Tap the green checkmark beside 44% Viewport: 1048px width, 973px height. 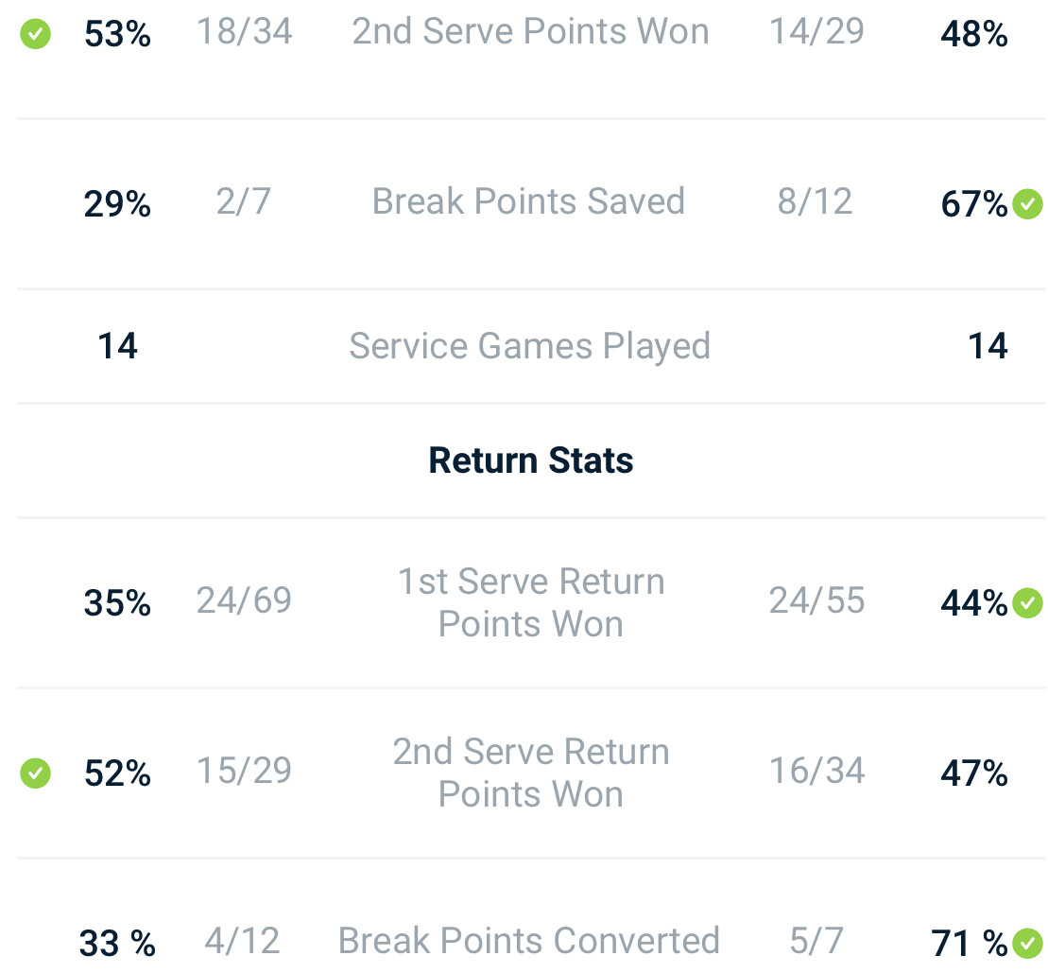click(x=1027, y=602)
